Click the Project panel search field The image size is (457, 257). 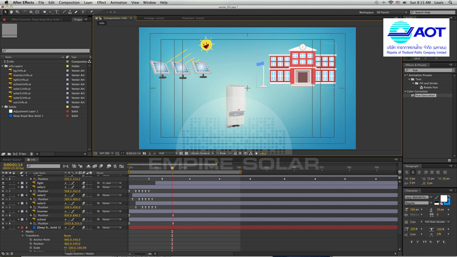click(46, 51)
